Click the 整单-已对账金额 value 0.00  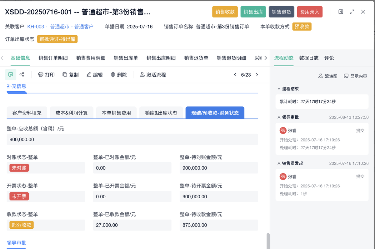tap(101, 168)
